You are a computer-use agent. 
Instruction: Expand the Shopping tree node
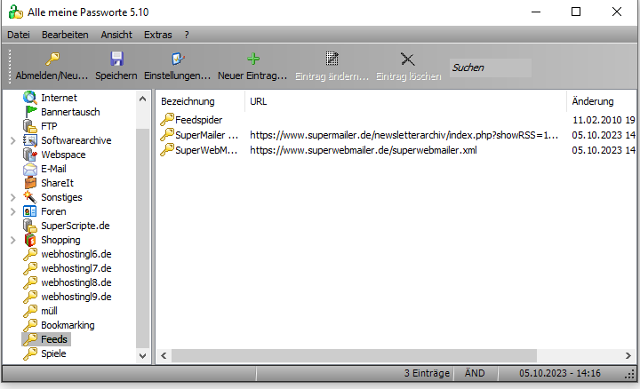tap(12, 240)
